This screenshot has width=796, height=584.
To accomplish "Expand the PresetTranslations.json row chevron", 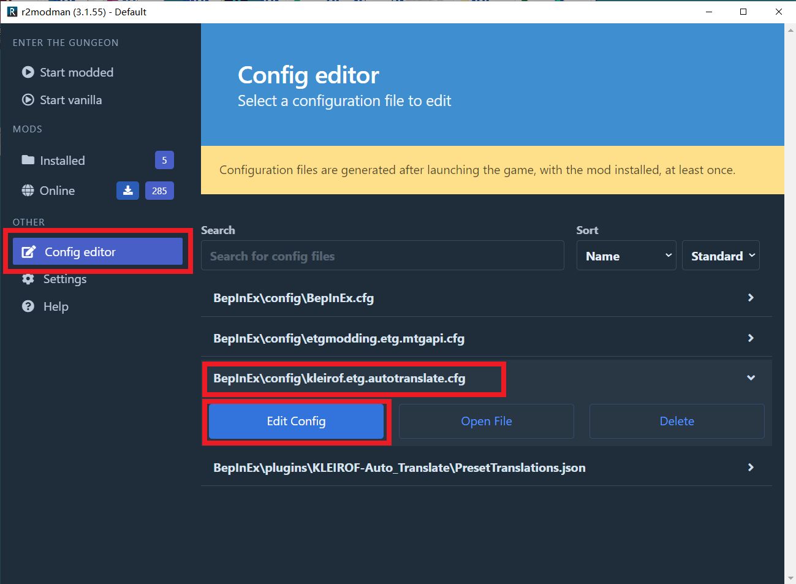I will coord(751,468).
